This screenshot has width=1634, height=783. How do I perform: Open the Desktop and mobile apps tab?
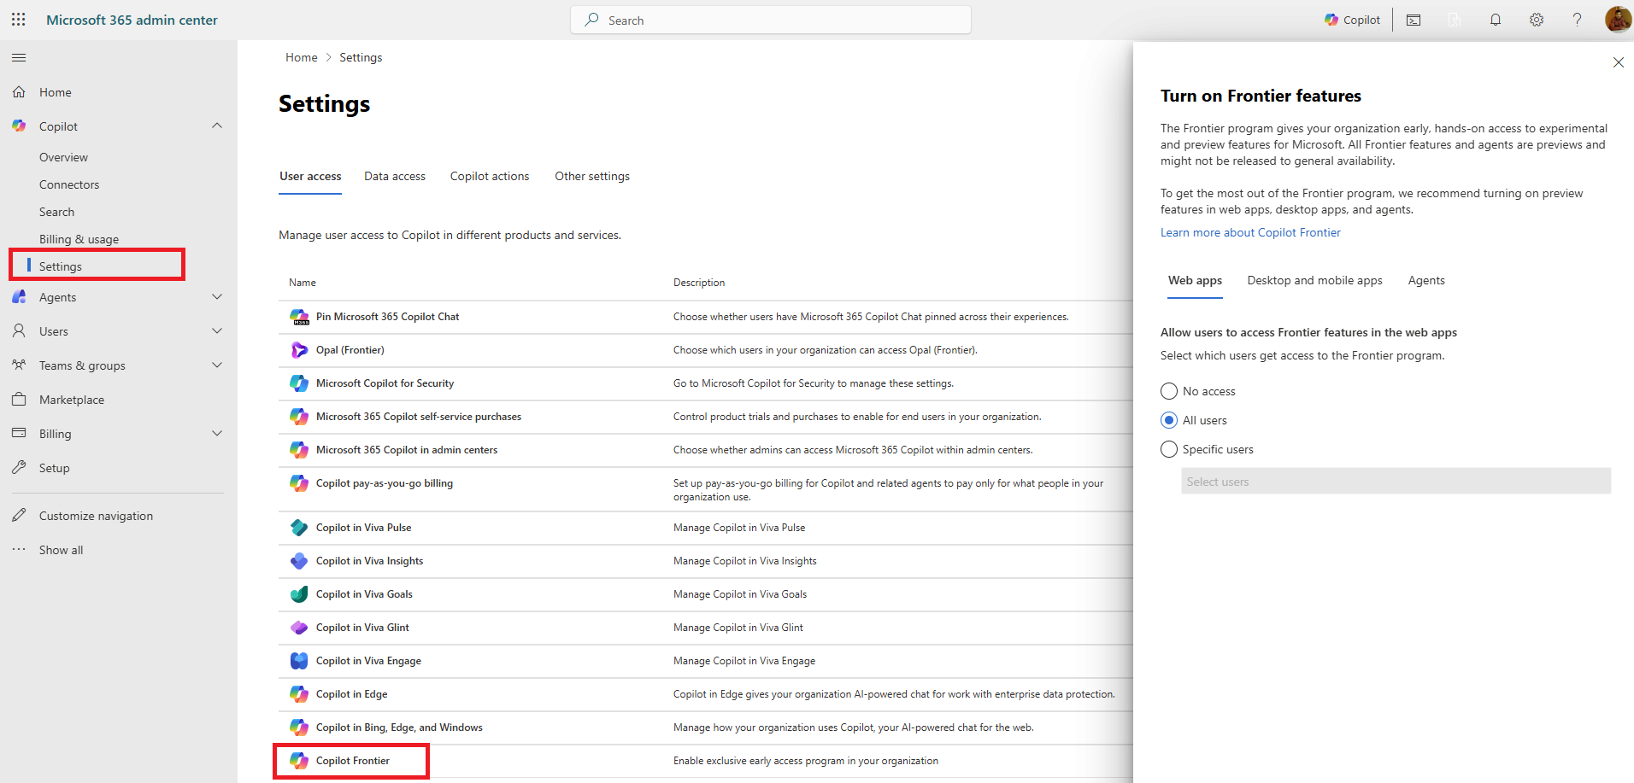(1314, 280)
